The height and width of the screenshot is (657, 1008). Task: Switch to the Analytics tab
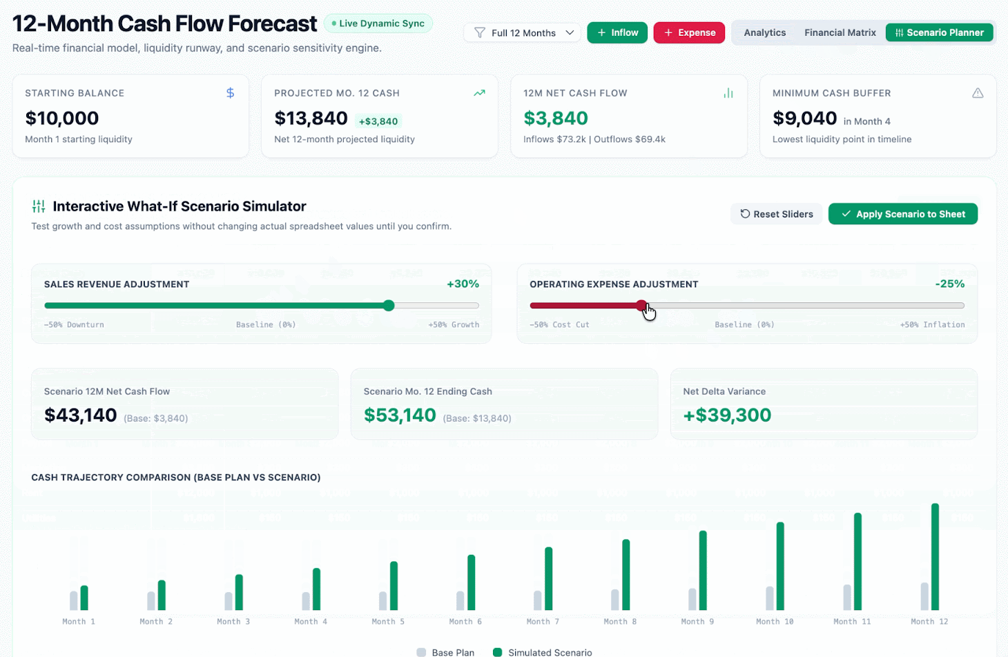764,32
